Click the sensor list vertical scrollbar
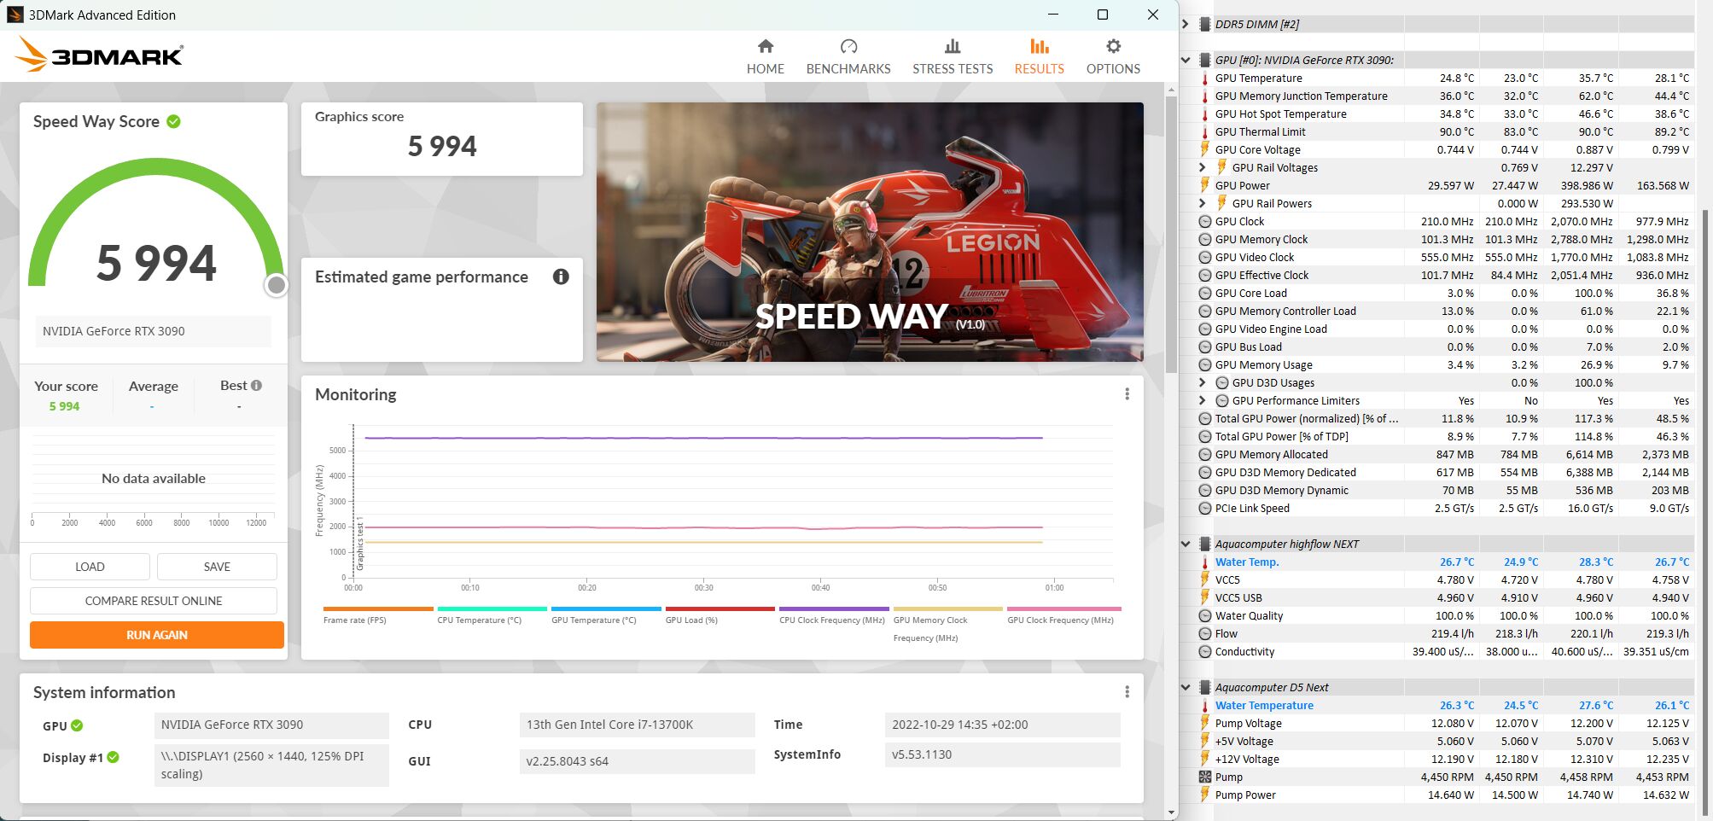This screenshot has height=821, width=1713. pos(1705,512)
